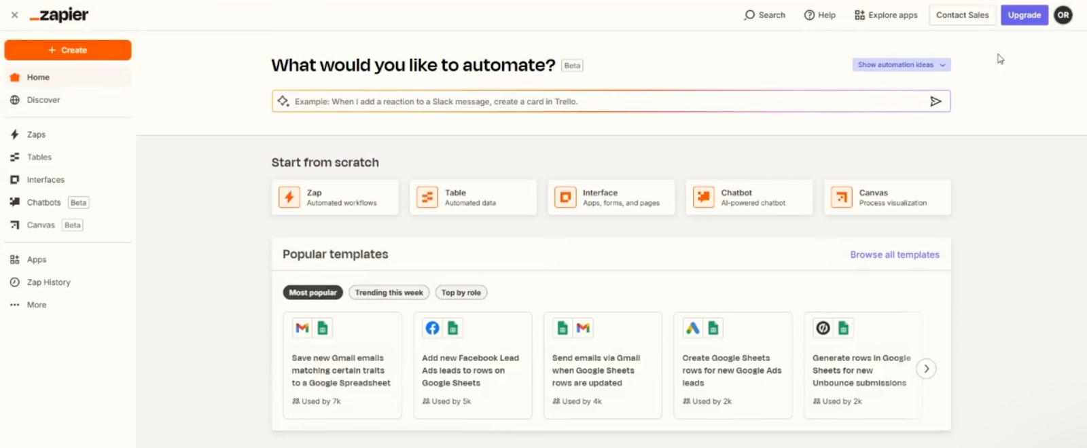The height and width of the screenshot is (448, 1087).
Task: Expand the Show automation ideas dropdown
Action: point(902,65)
